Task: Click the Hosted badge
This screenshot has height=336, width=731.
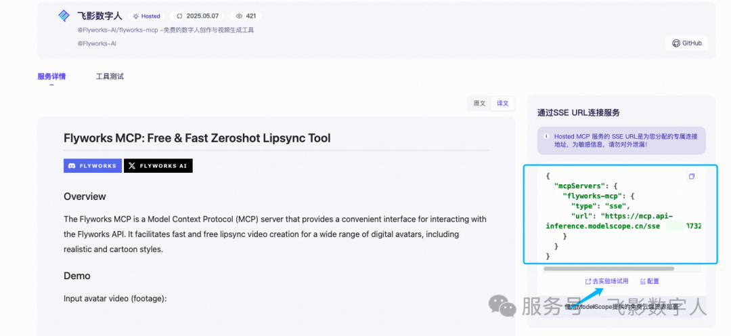Action: [x=146, y=16]
